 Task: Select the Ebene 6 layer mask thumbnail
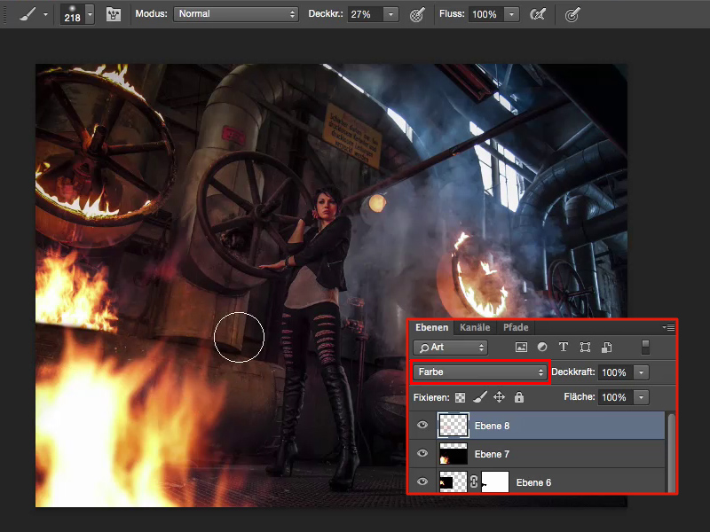pyautogui.click(x=495, y=482)
